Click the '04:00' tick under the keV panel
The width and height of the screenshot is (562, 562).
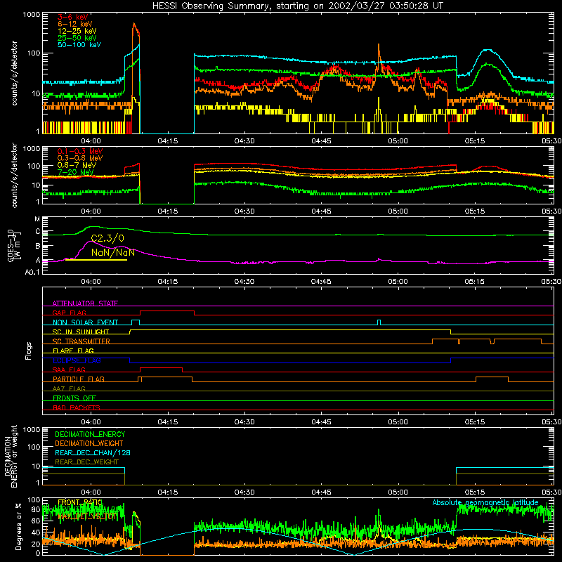click(x=91, y=141)
